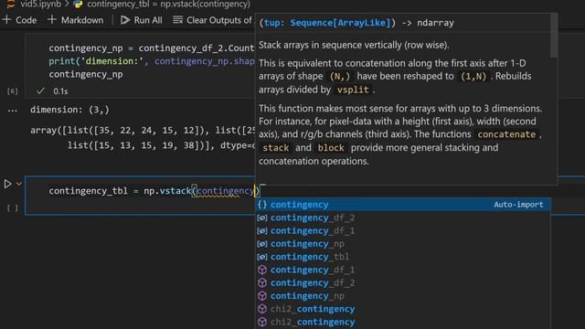Click empty execution count brackets
The height and width of the screenshot is (329, 585).
tap(12, 207)
